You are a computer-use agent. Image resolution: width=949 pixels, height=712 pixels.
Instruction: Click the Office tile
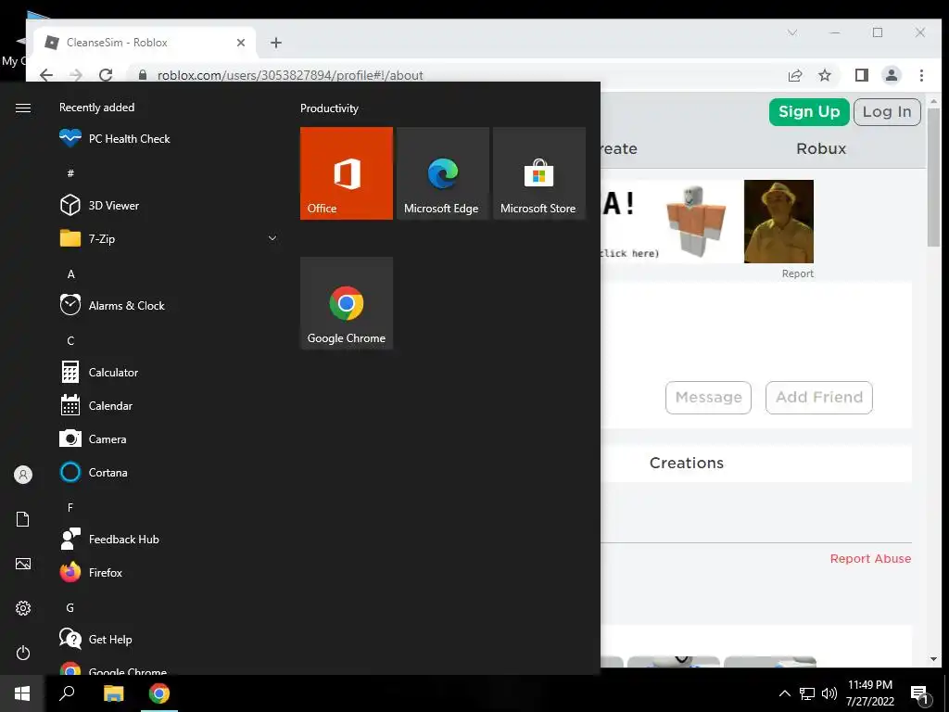pos(347,173)
